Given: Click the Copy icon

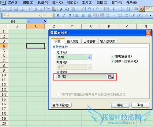Looking at the screenshot, I should coord(67,9).
